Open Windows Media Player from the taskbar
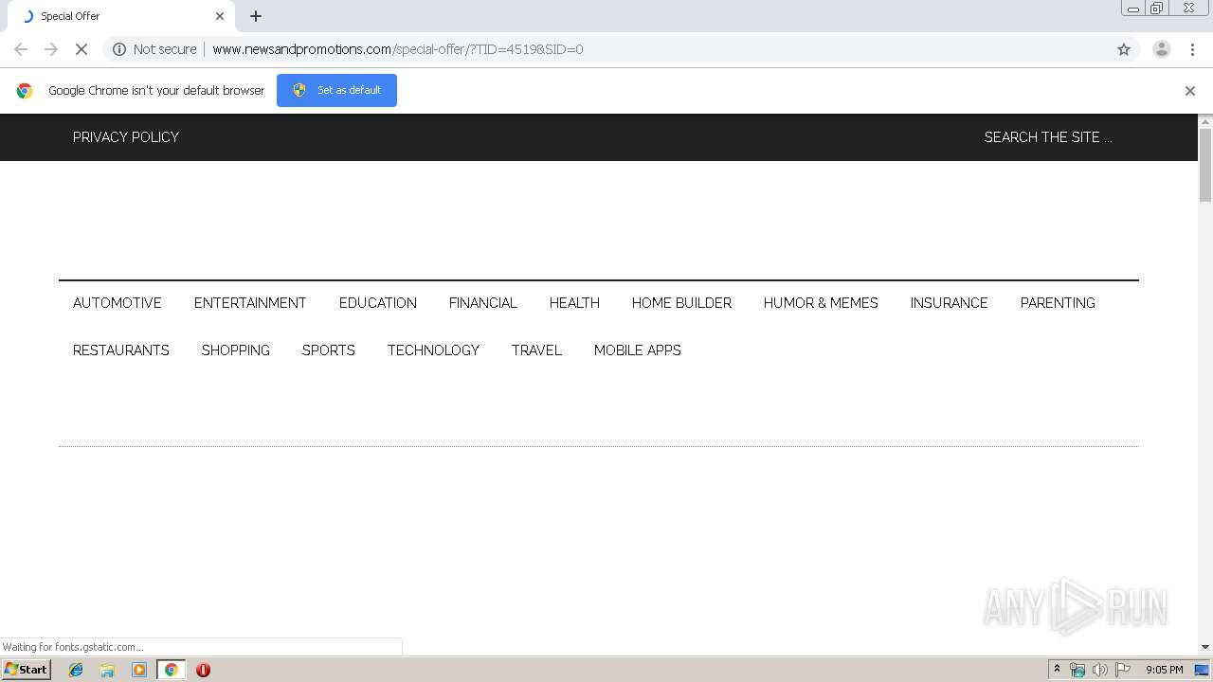The height and width of the screenshot is (682, 1213). [139, 670]
